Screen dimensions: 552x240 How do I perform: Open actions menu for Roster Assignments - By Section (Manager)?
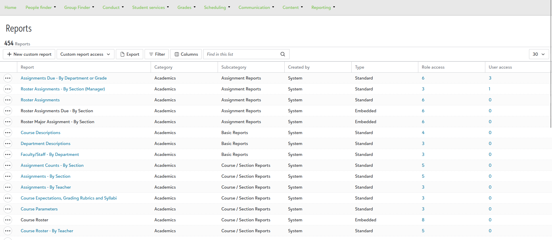(x=8, y=89)
